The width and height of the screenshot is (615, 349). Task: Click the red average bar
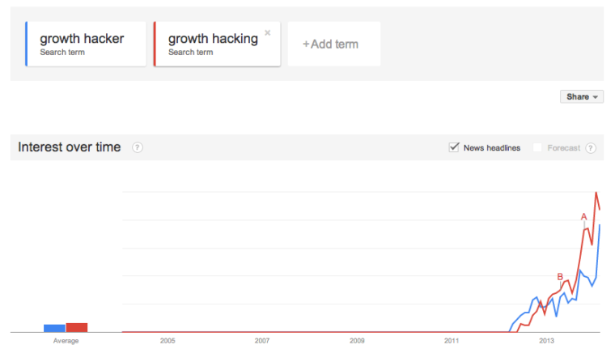click(x=77, y=327)
